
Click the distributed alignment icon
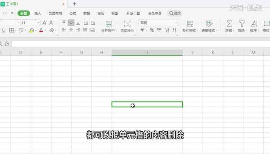(92, 30)
